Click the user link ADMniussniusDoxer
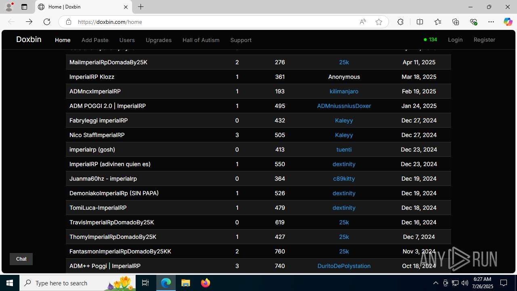 tap(344, 106)
